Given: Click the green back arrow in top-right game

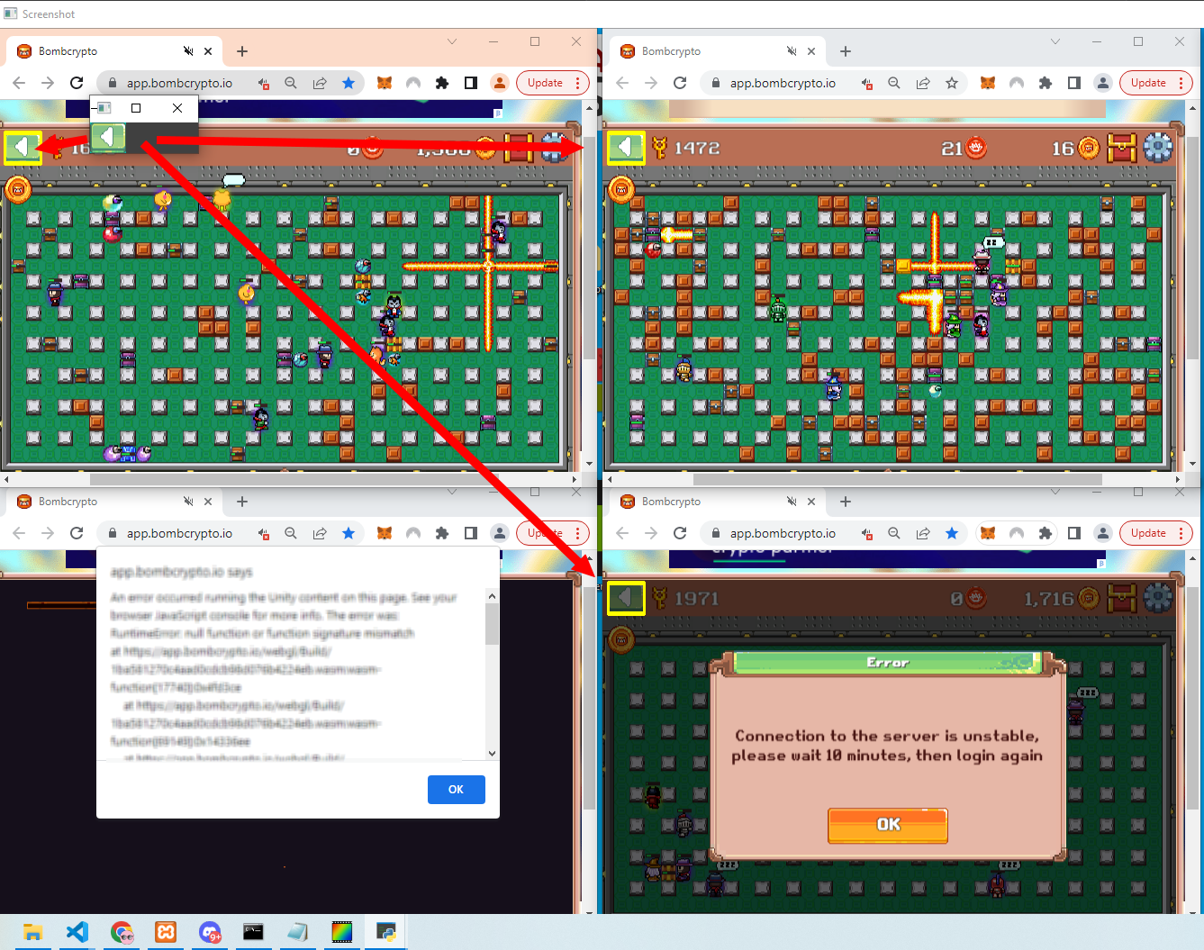Looking at the screenshot, I should [x=625, y=148].
